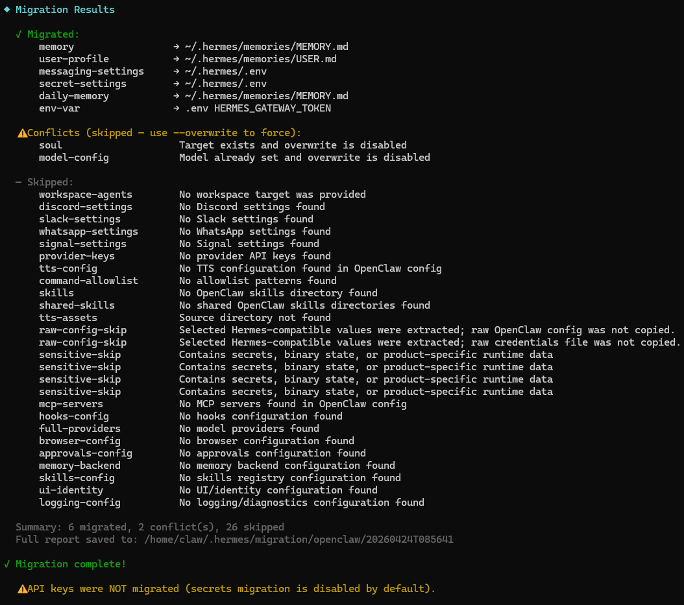Click the messaging-settings migrated entry
684x605 pixels.
coord(92,71)
